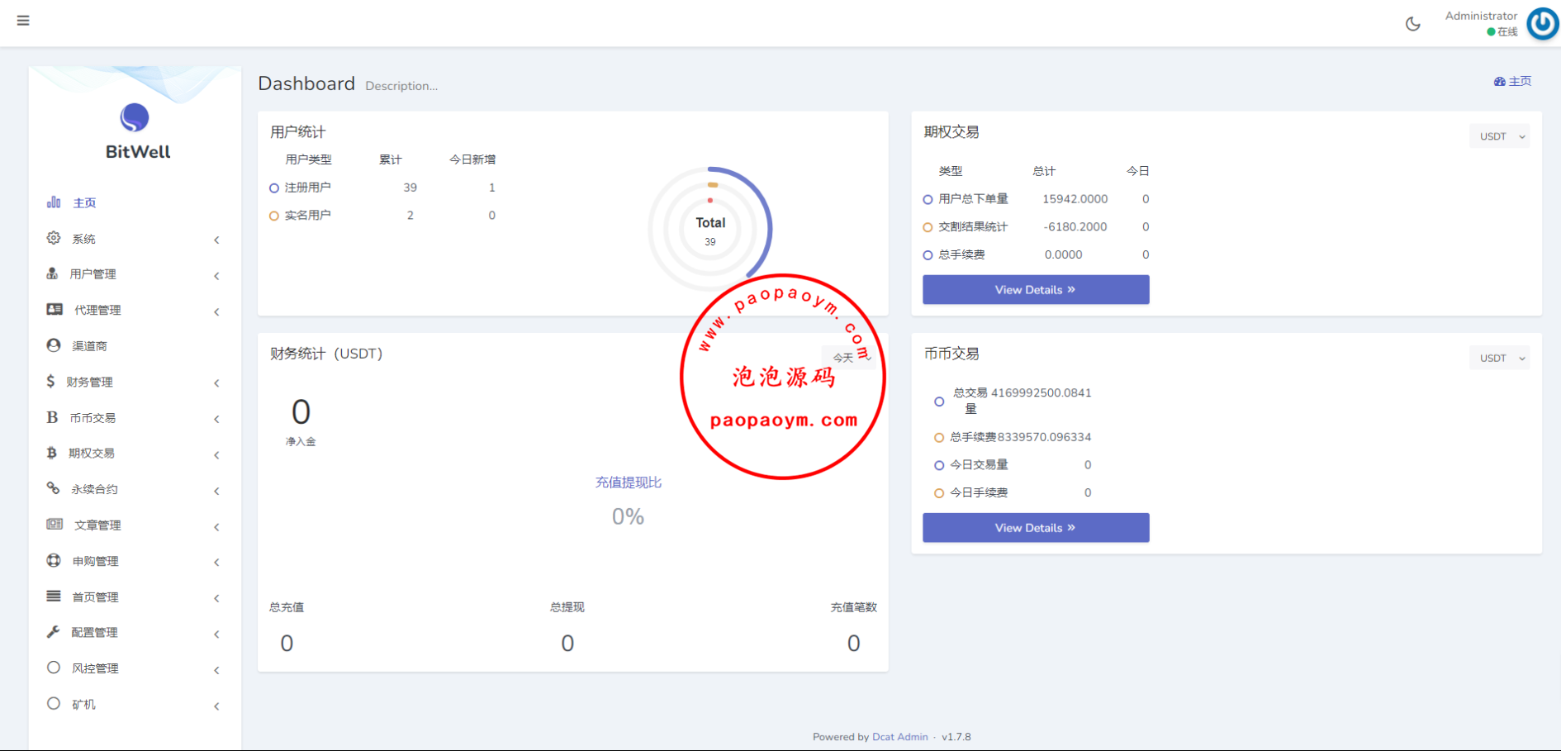Click the hamburger menu icon

(x=23, y=21)
